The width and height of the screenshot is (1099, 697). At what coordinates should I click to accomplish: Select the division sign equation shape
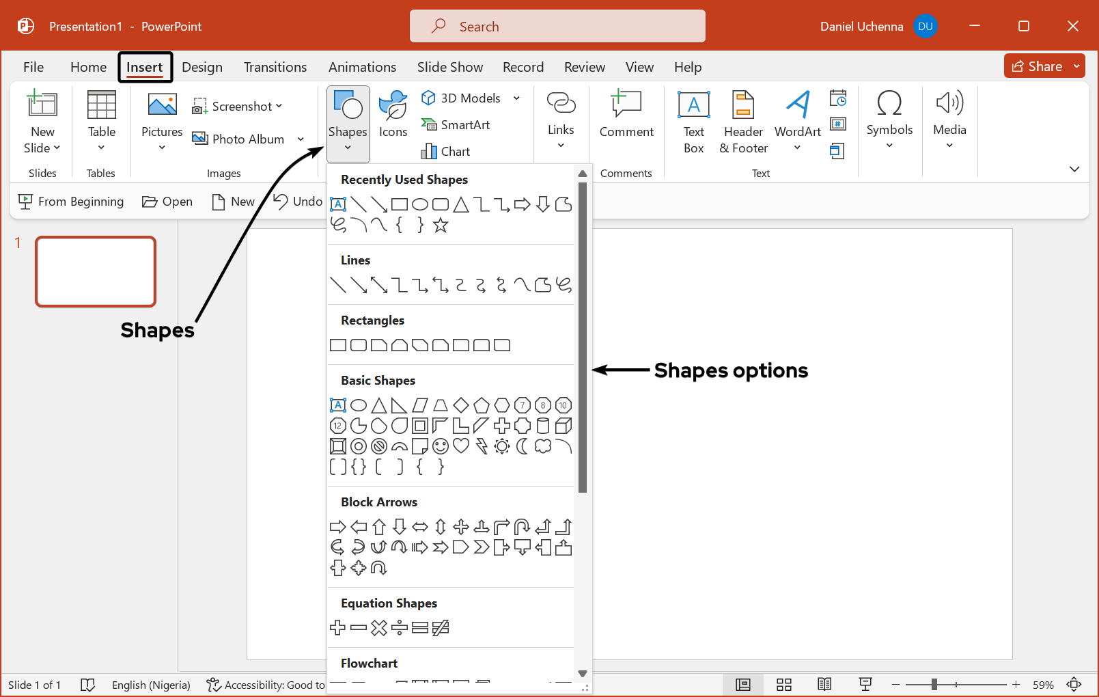[x=400, y=627]
